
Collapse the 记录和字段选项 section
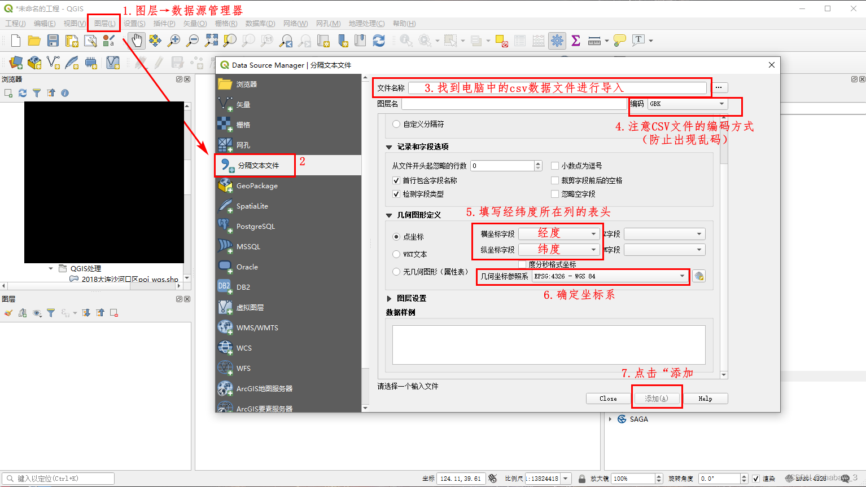389,147
